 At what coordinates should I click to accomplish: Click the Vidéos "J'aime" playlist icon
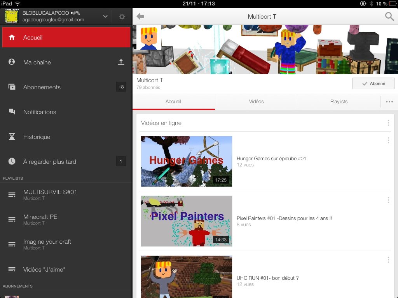pyautogui.click(x=12, y=269)
